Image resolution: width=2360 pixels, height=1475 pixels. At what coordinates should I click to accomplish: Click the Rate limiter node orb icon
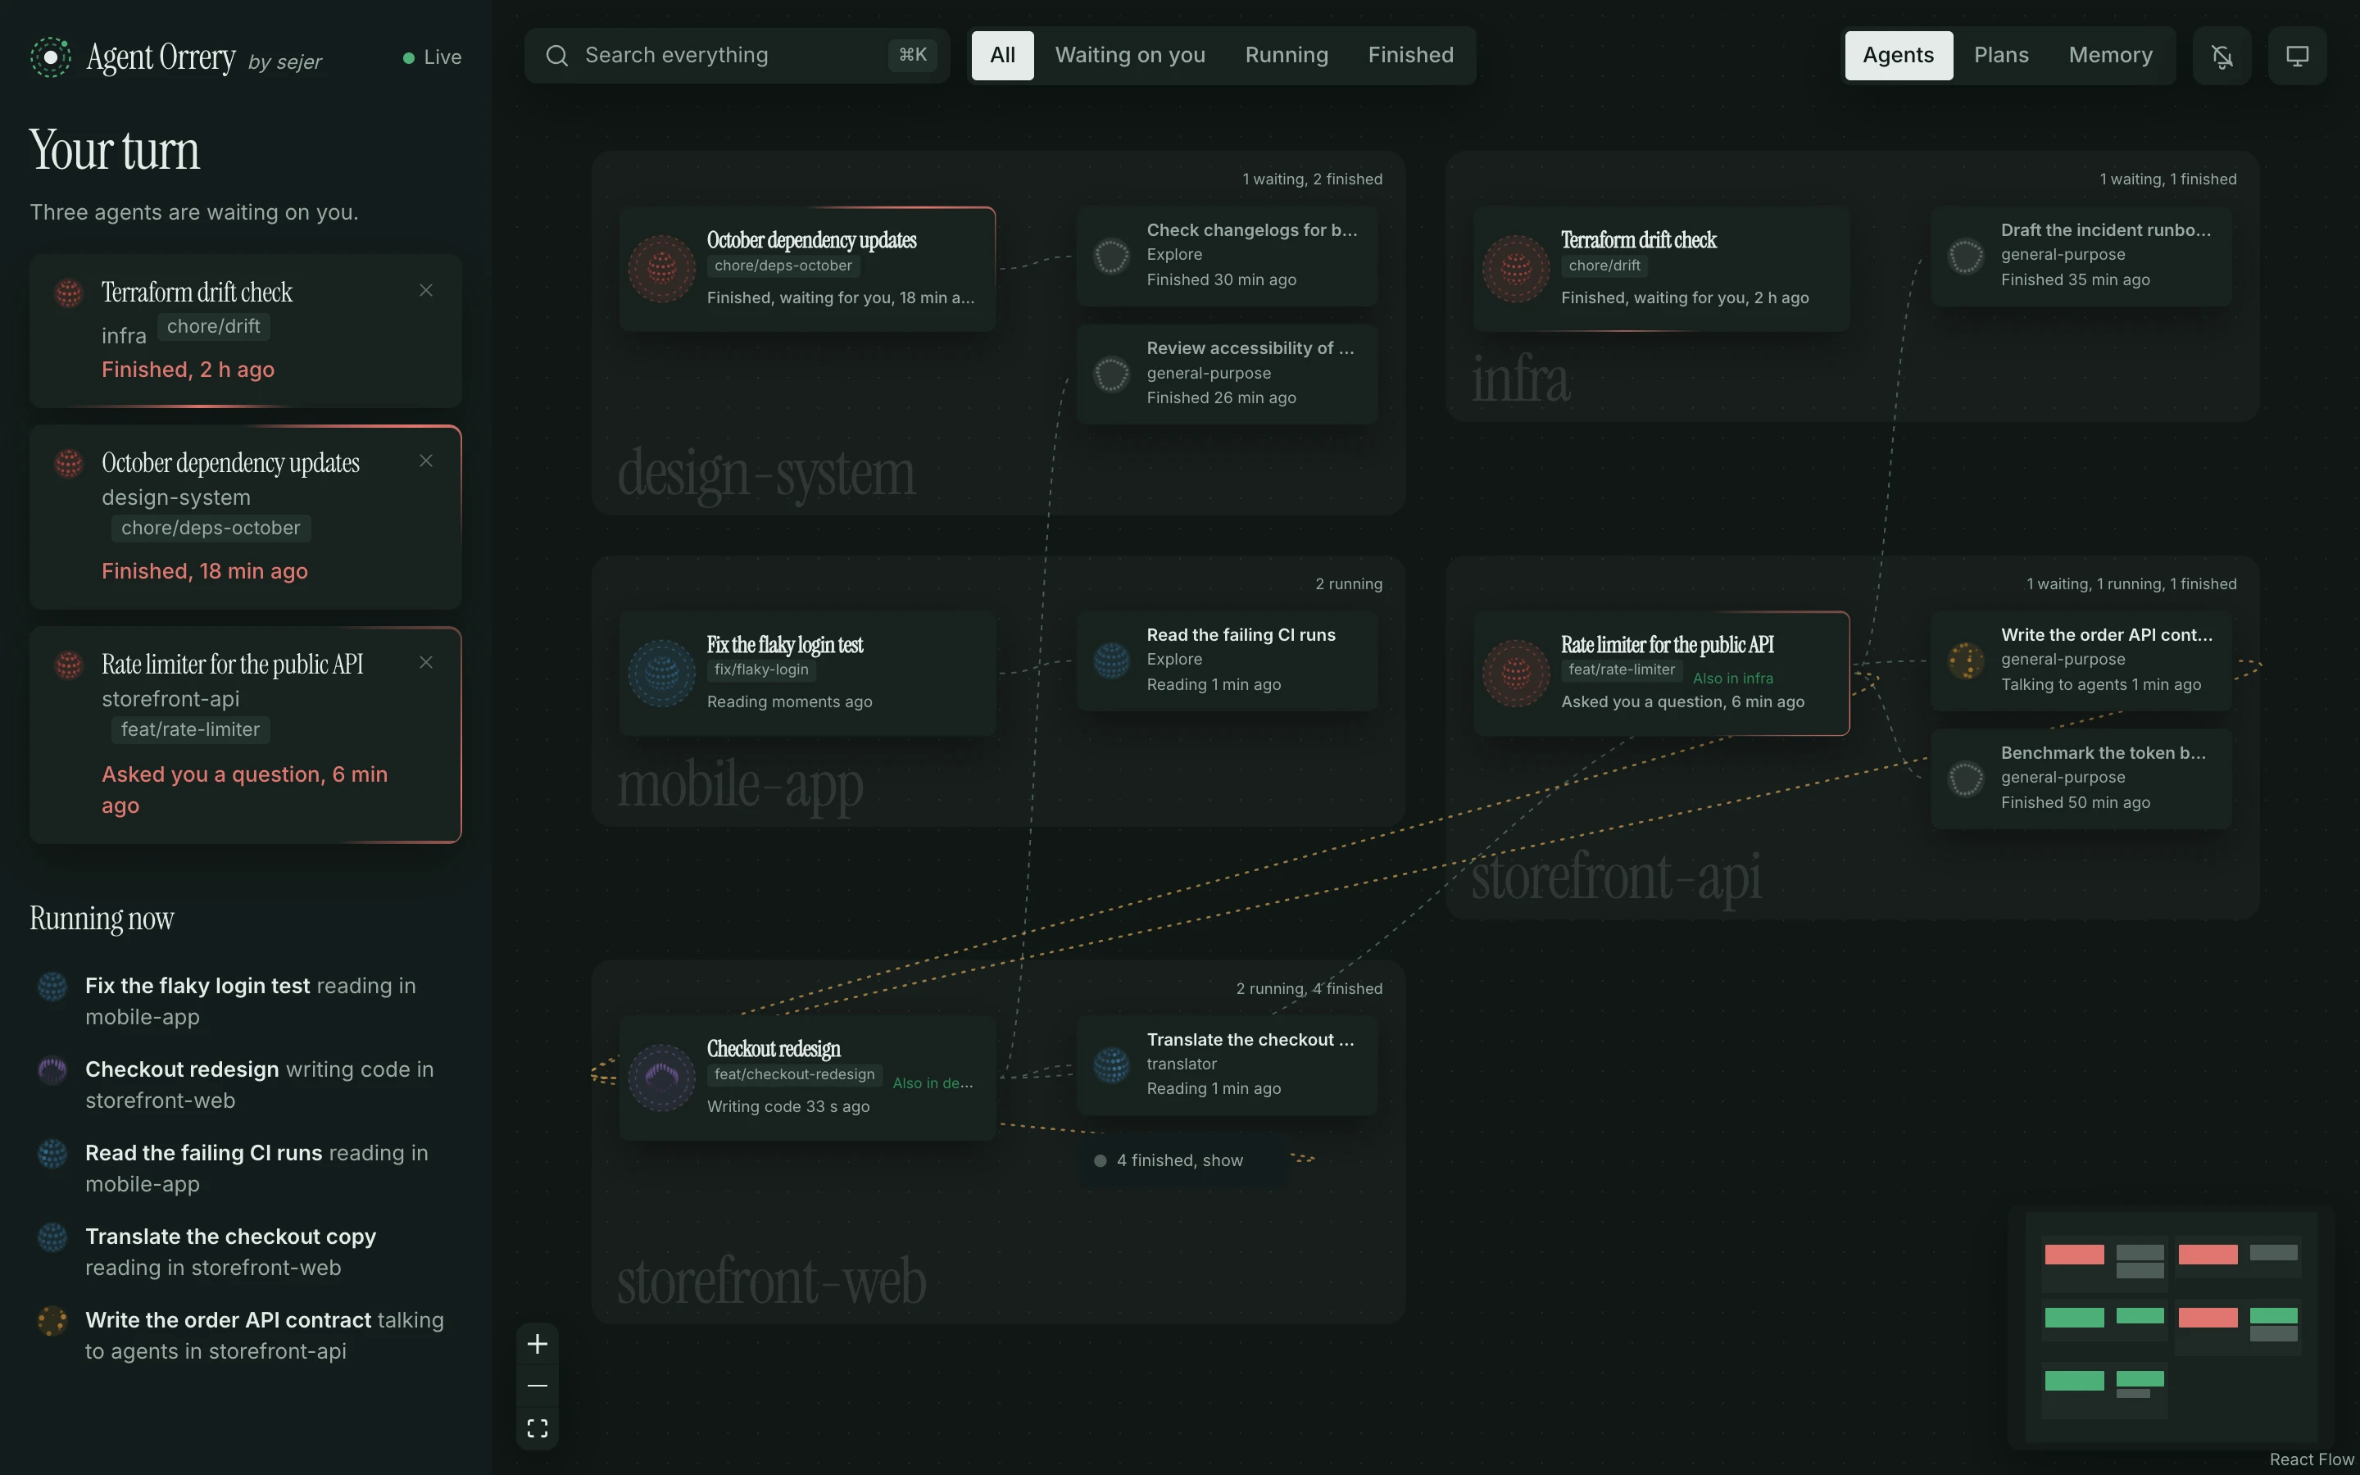tap(1517, 673)
